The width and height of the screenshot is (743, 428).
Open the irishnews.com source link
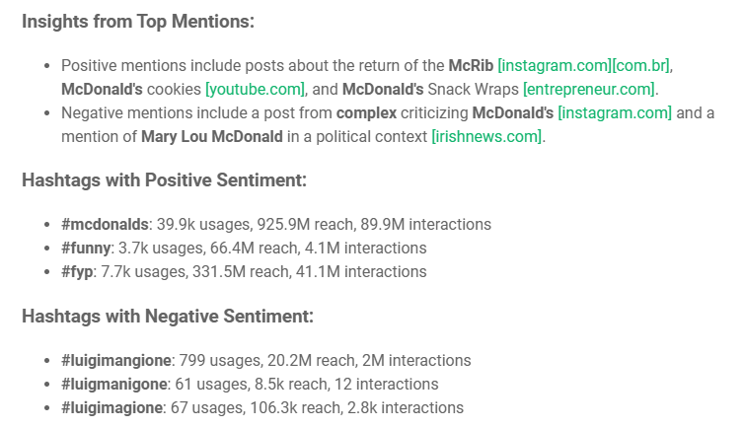point(486,137)
